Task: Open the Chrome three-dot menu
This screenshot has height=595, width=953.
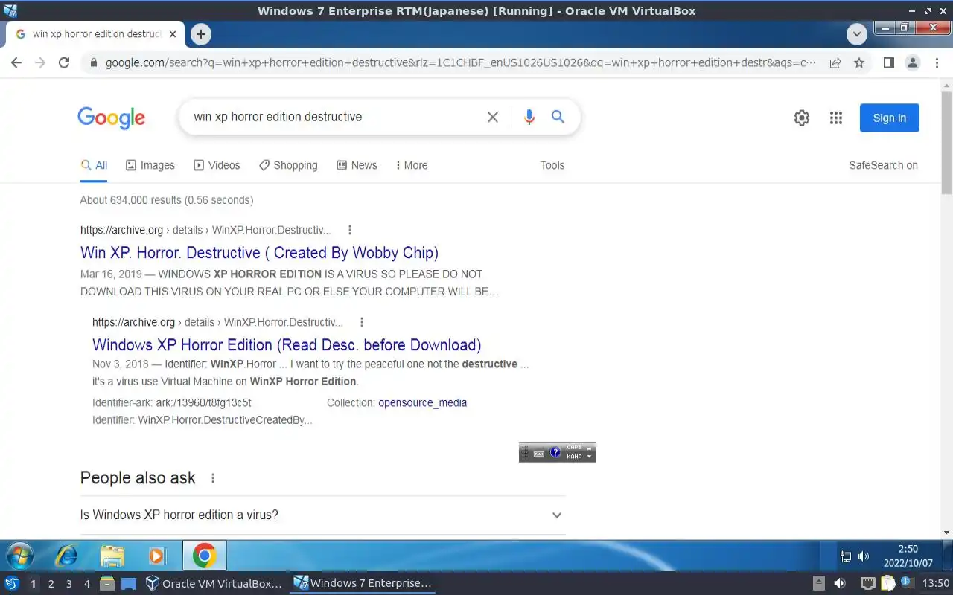Action: 937,63
